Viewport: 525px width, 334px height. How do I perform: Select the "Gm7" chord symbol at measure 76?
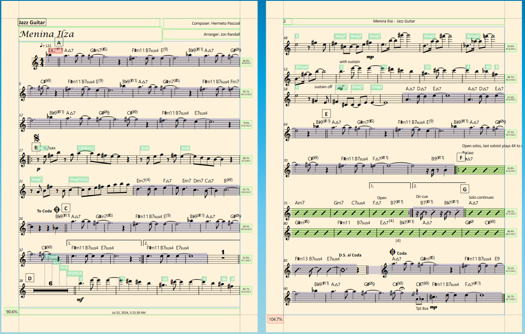[x=339, y=203]
